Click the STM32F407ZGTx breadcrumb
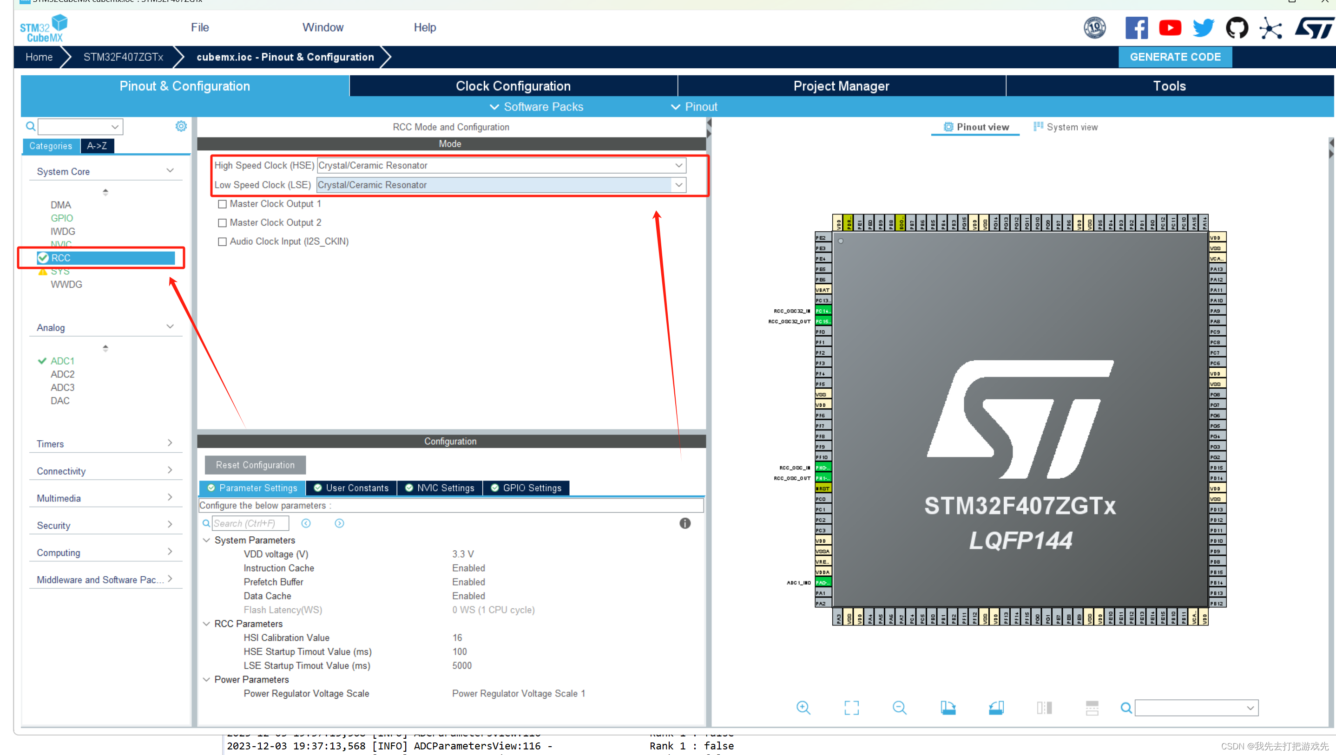This screenshot has width=1336, height=755. click(x=123, y=57)
